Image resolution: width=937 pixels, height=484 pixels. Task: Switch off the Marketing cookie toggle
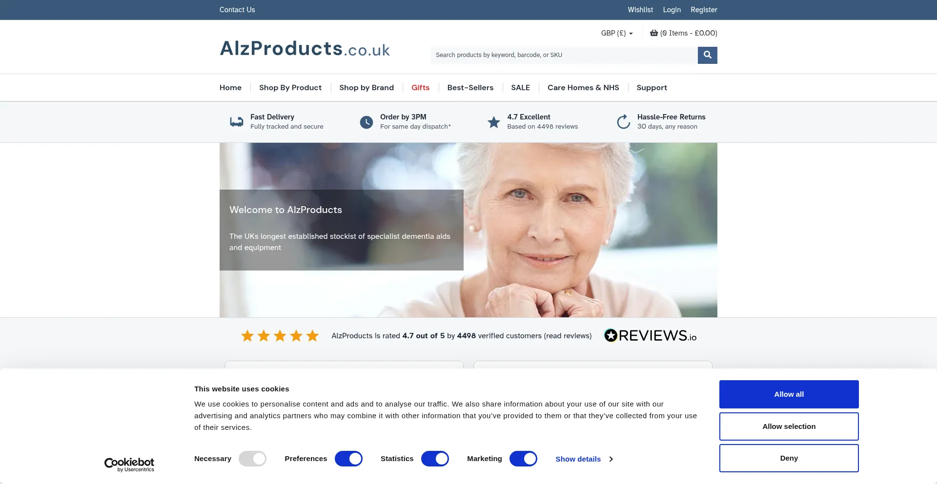[x=523, y=459]
